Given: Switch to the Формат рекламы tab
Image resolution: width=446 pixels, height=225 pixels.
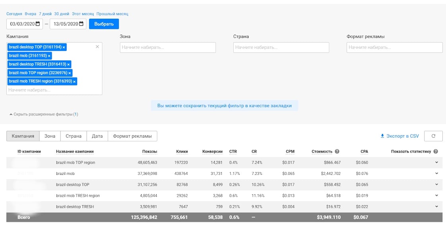Looking at the screenshot, I should coord(132,136).
